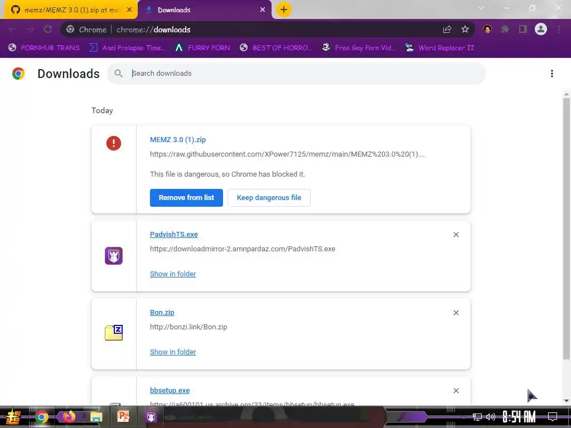Close the Downloads tab

[x=263, y=10]
